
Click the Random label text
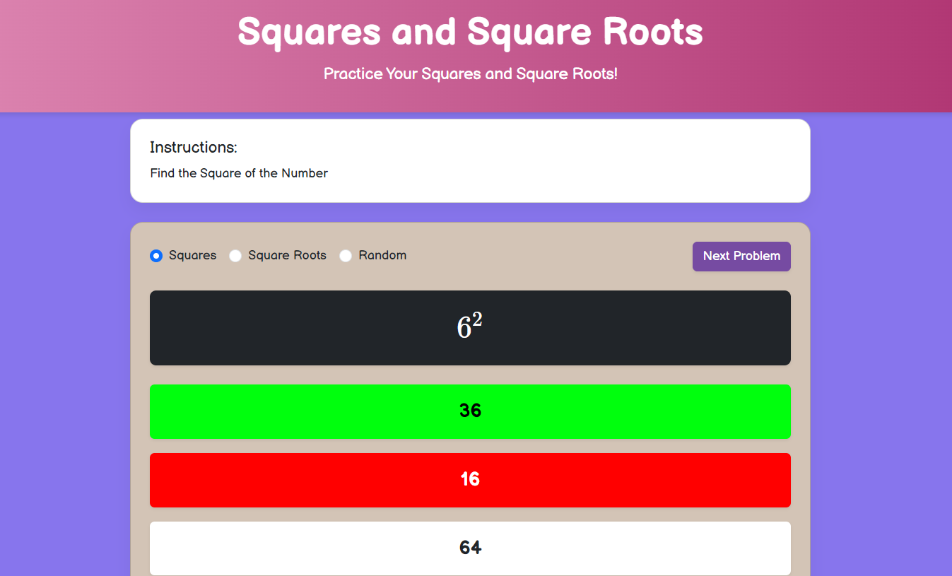click(x=382, y=256)
